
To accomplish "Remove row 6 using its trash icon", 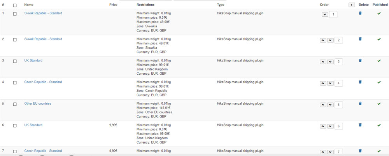I will [x=360, y=125].
